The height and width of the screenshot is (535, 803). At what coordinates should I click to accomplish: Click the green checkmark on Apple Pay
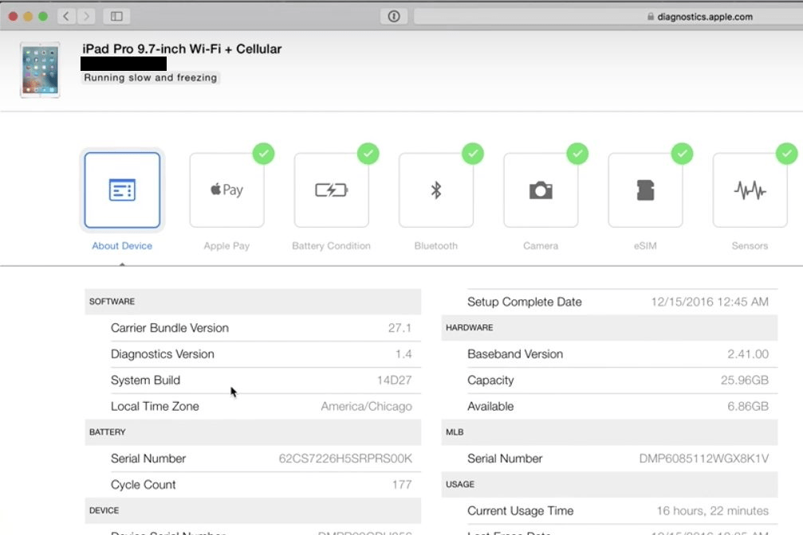tap(263, 154)
